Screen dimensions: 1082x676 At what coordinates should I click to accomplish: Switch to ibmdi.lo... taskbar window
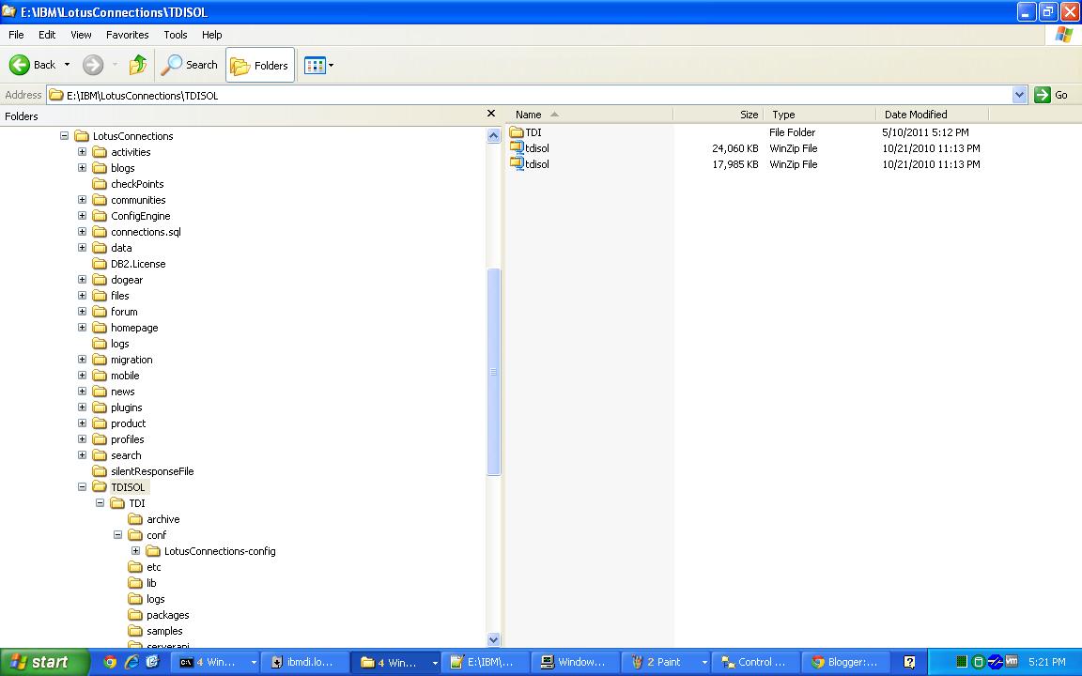tap(304, 662)
